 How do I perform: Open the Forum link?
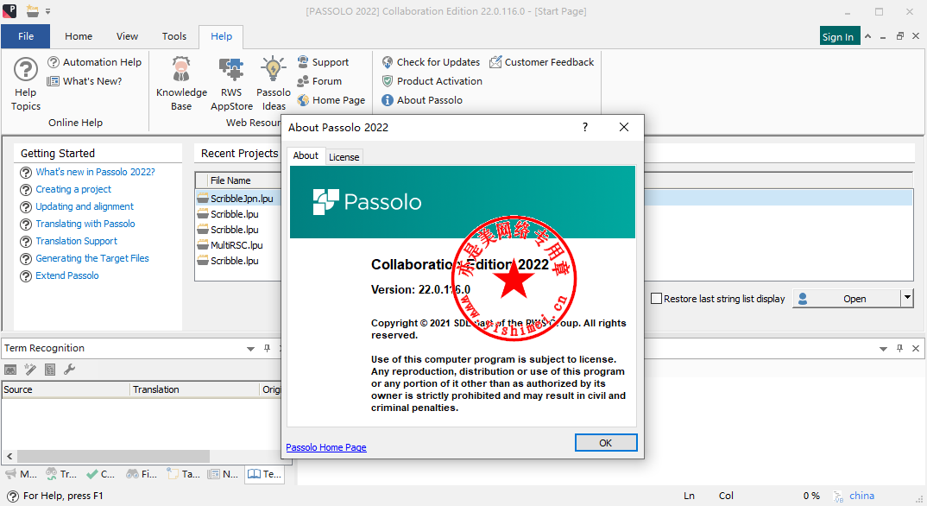[x=319, y=81]
